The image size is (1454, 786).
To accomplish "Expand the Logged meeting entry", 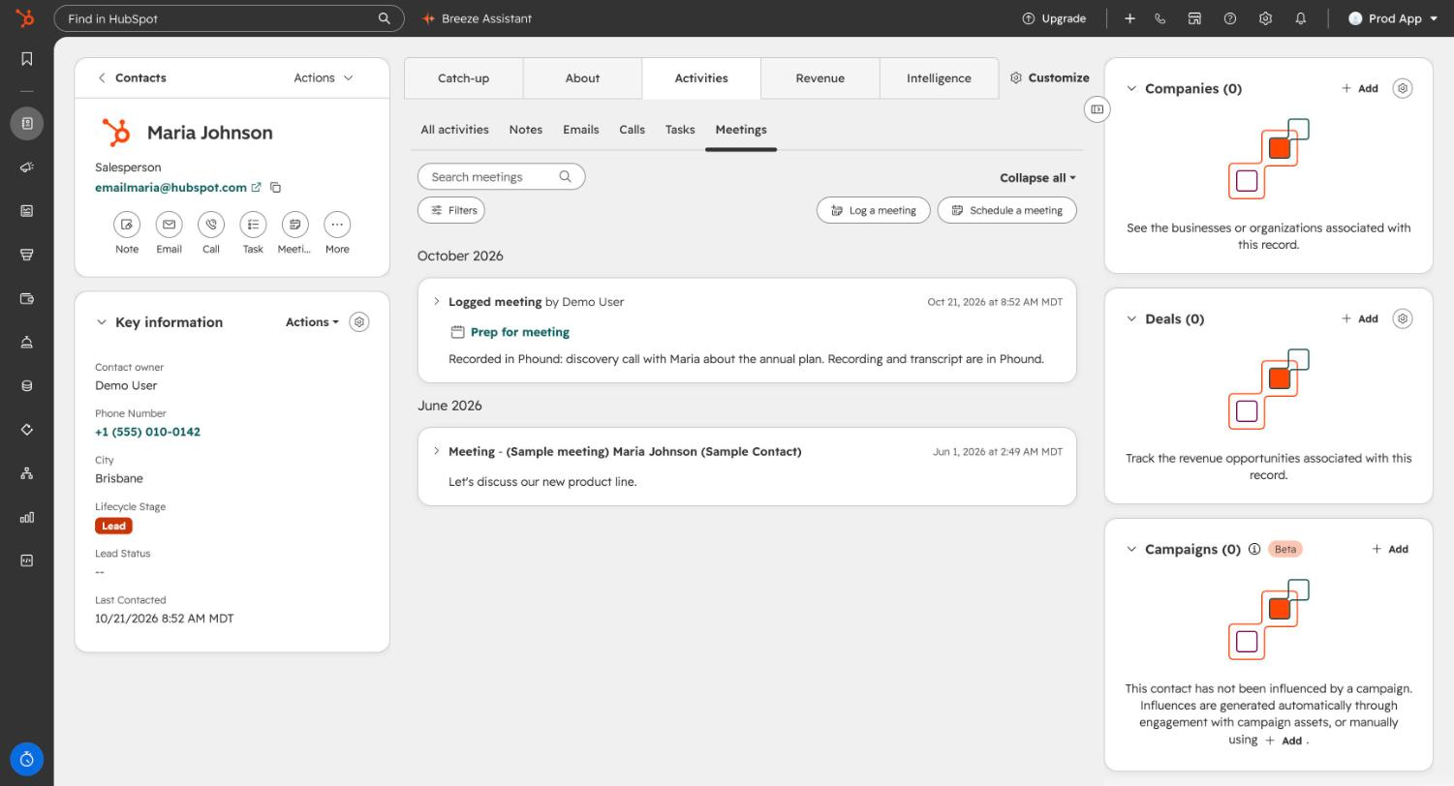I will point(436,302).
